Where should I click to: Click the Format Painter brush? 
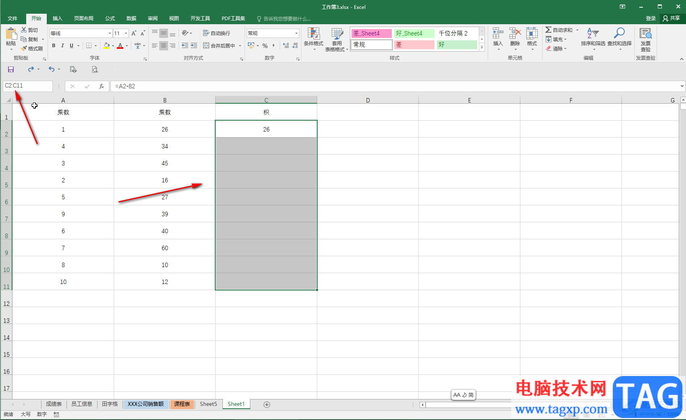point(24,48)
